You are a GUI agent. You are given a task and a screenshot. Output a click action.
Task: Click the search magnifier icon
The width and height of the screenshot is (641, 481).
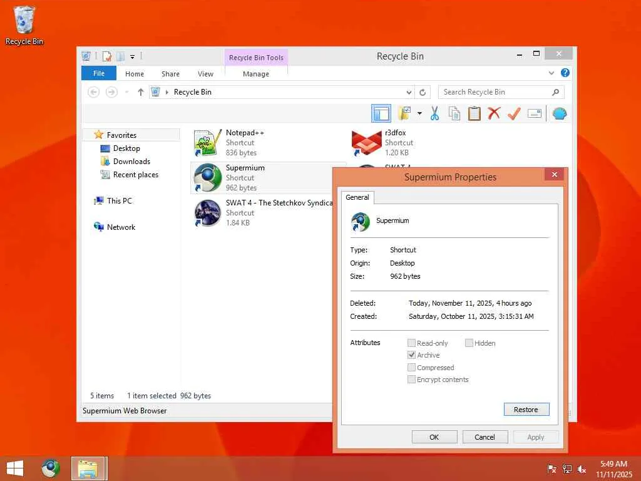click(555, 92)
